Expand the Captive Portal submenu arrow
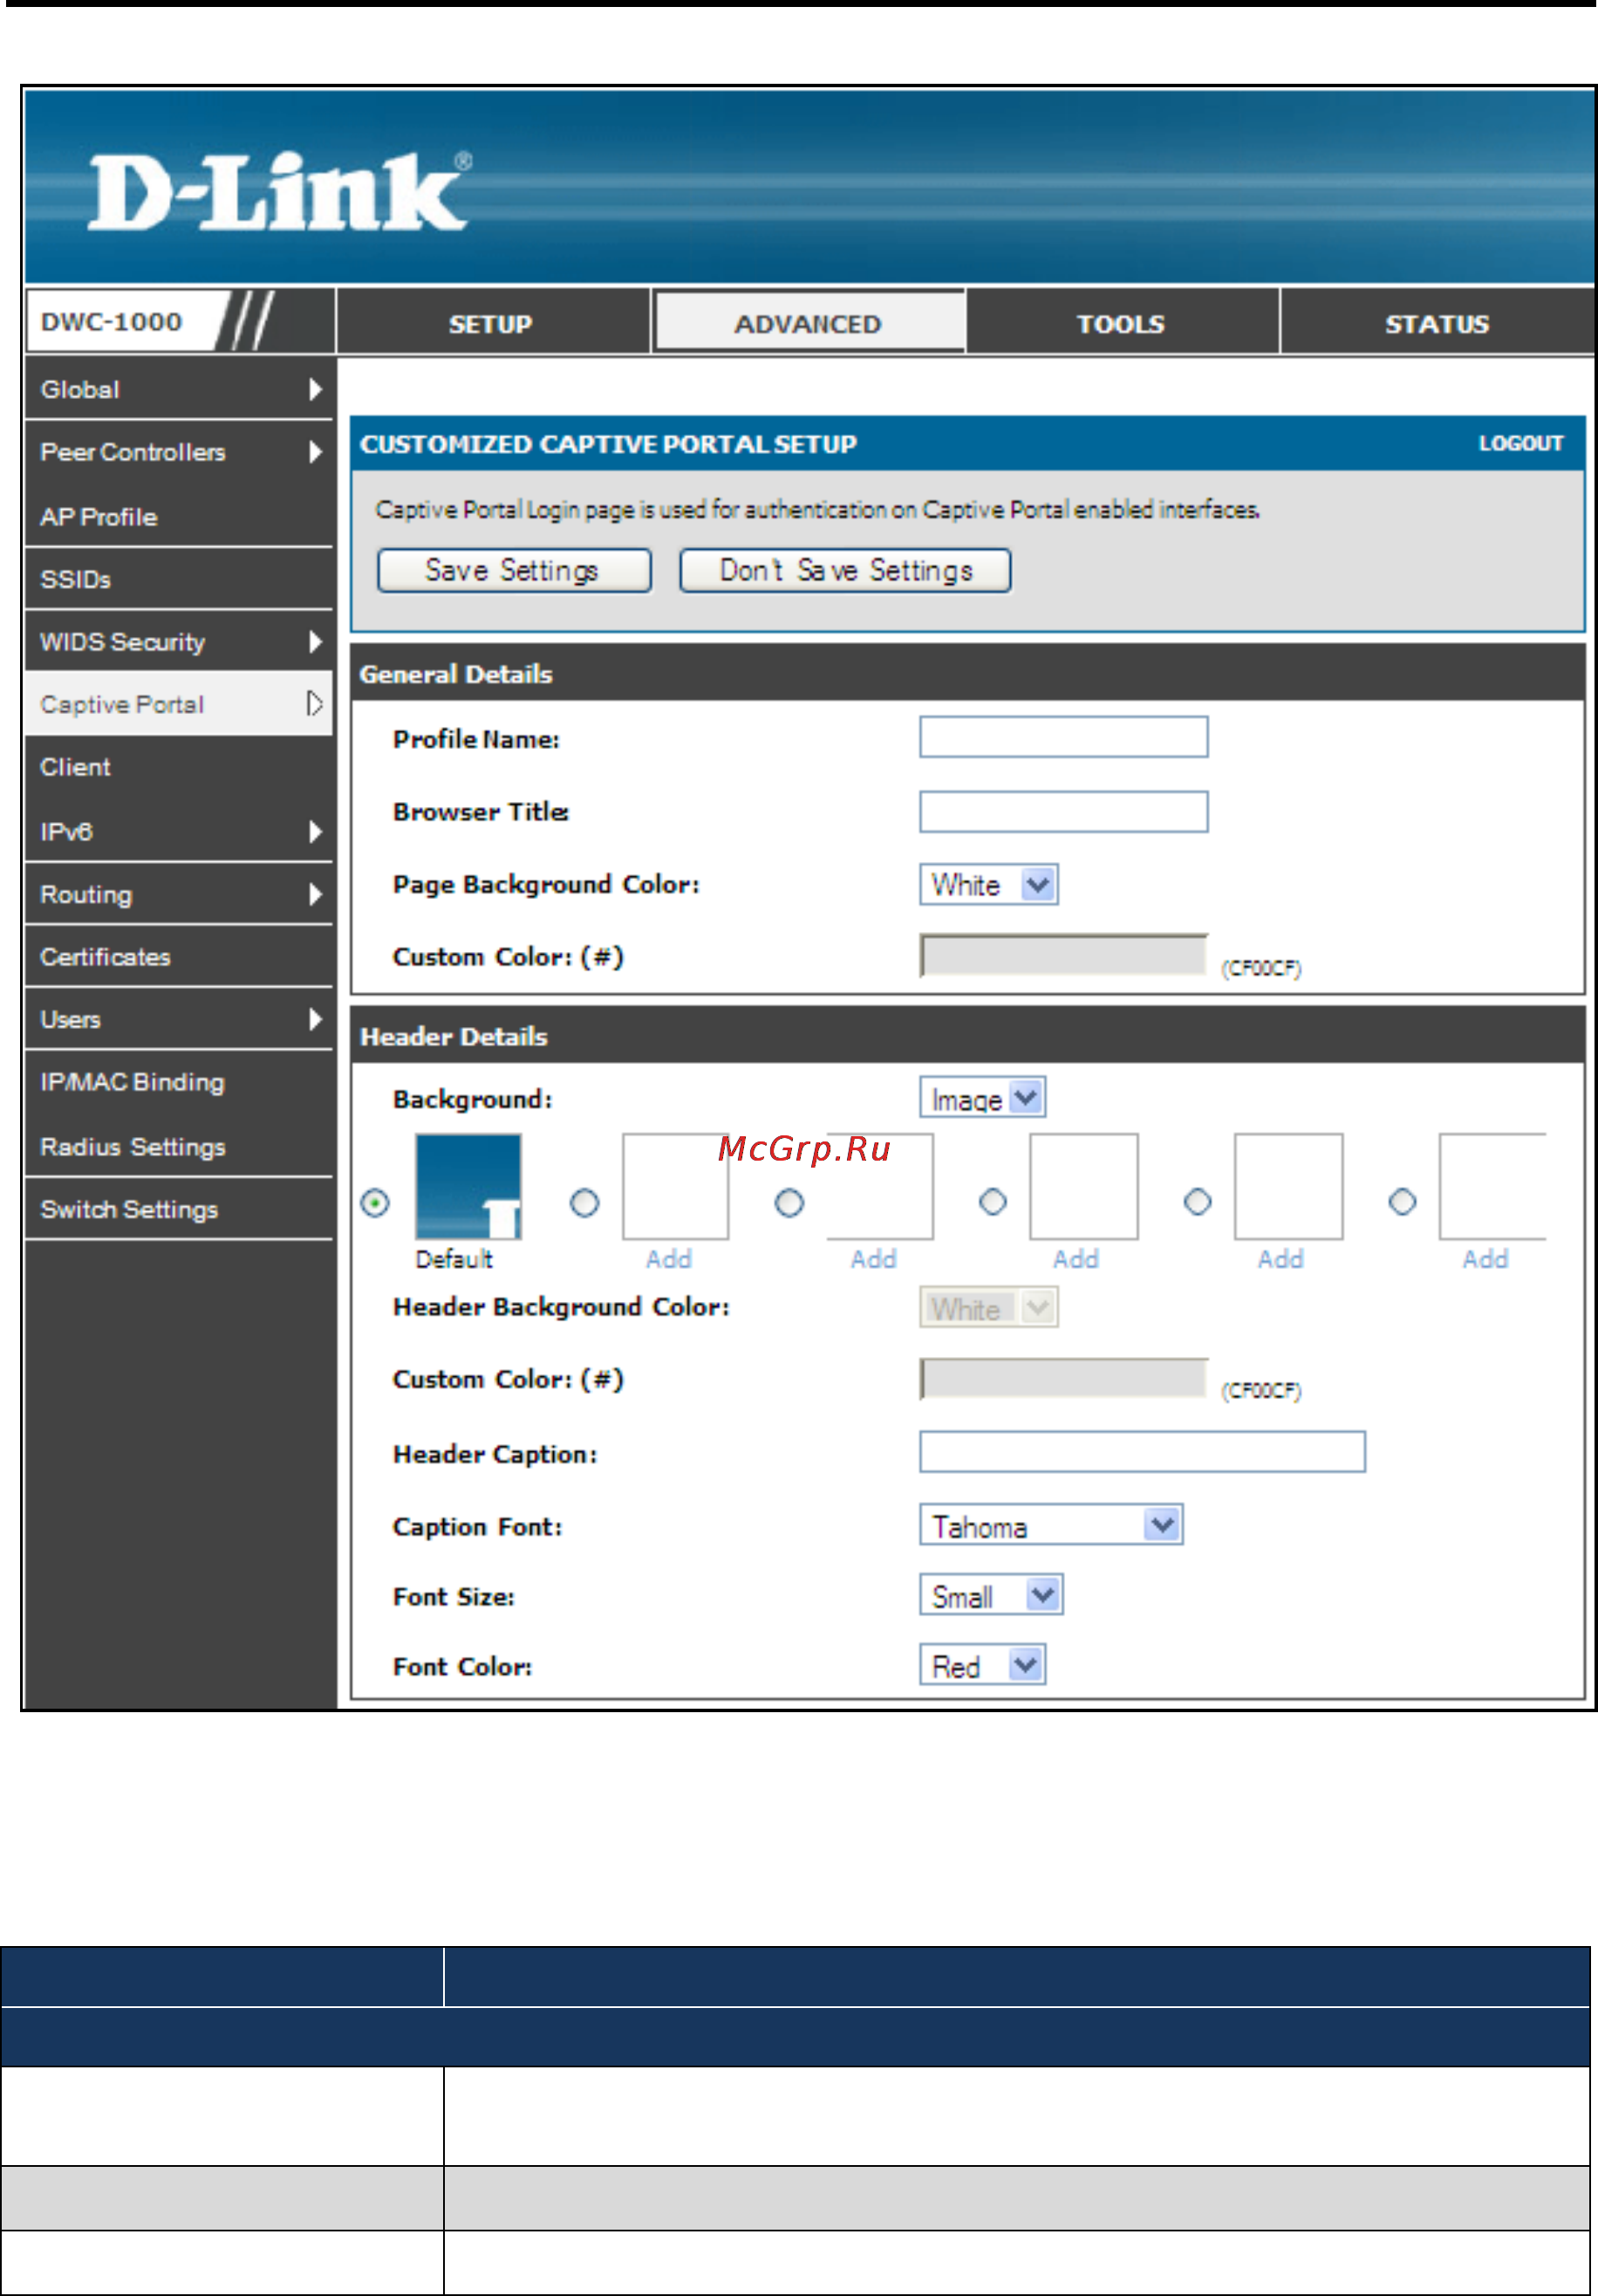The width and height of the screenshot is (1598, 2296). click(315, 704)
